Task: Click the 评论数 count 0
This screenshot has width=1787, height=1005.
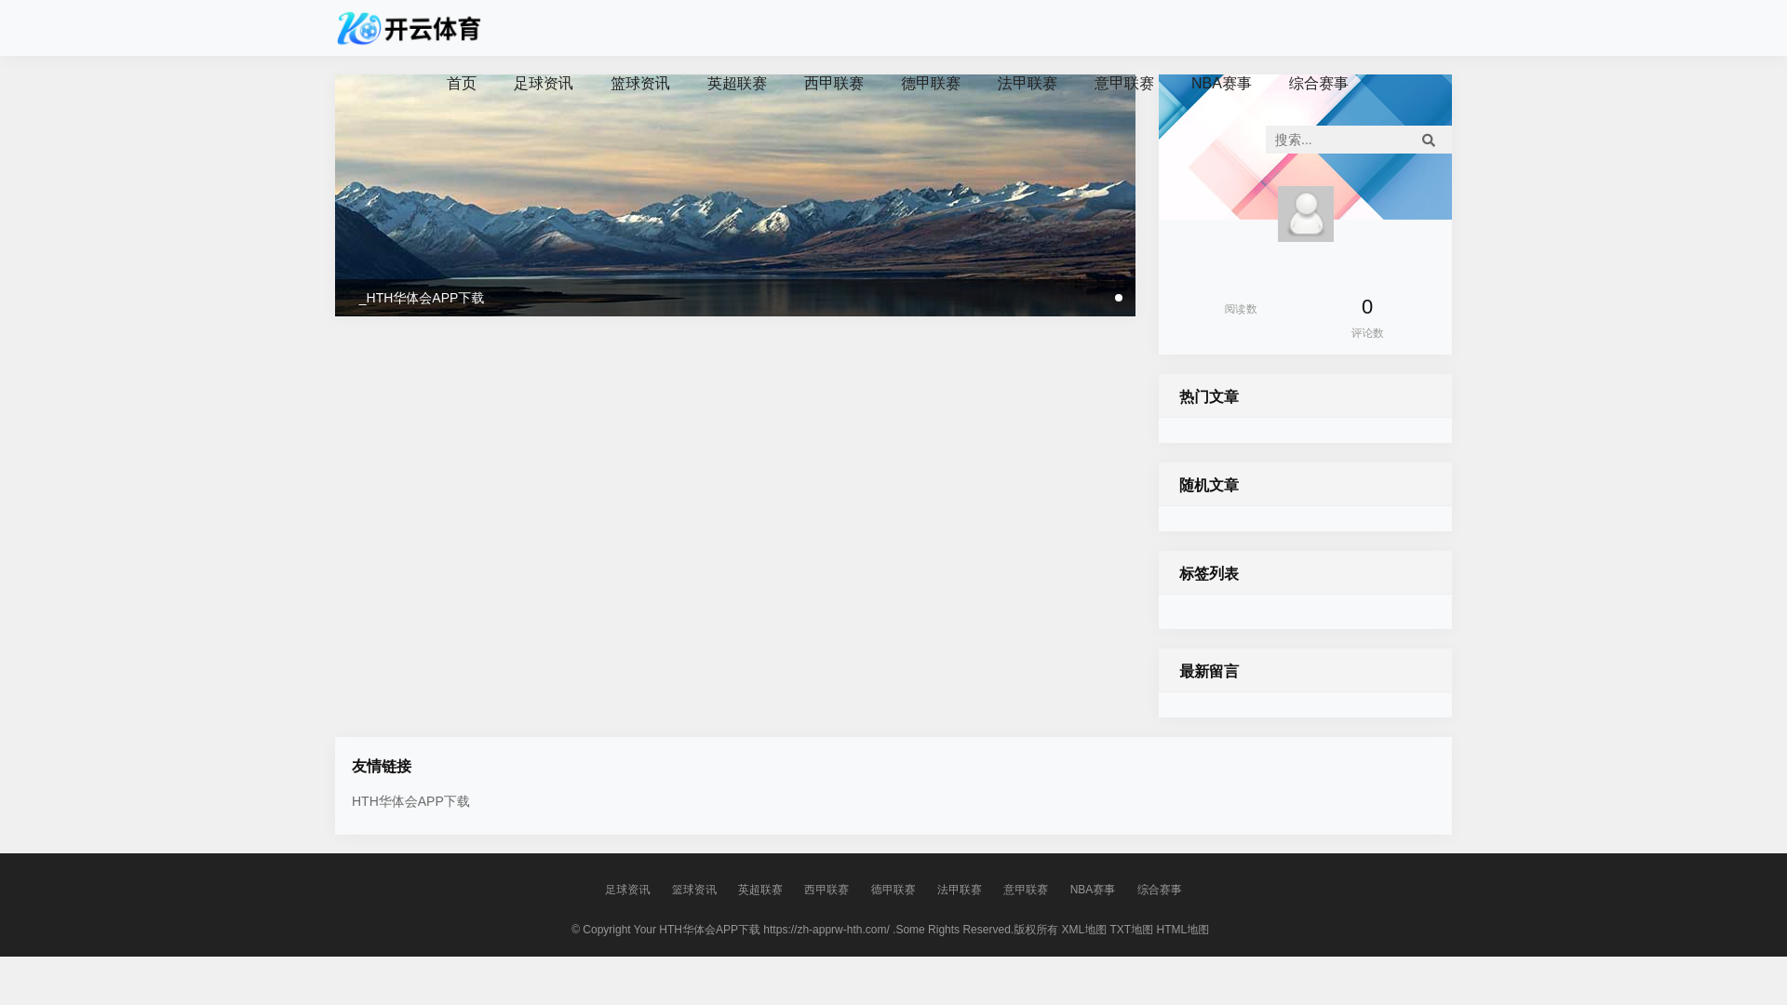Action: [x=1367, y=307]
